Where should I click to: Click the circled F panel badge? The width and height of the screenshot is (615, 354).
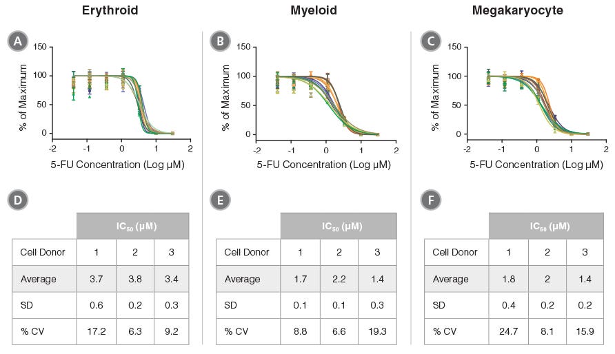click(432, 200)
